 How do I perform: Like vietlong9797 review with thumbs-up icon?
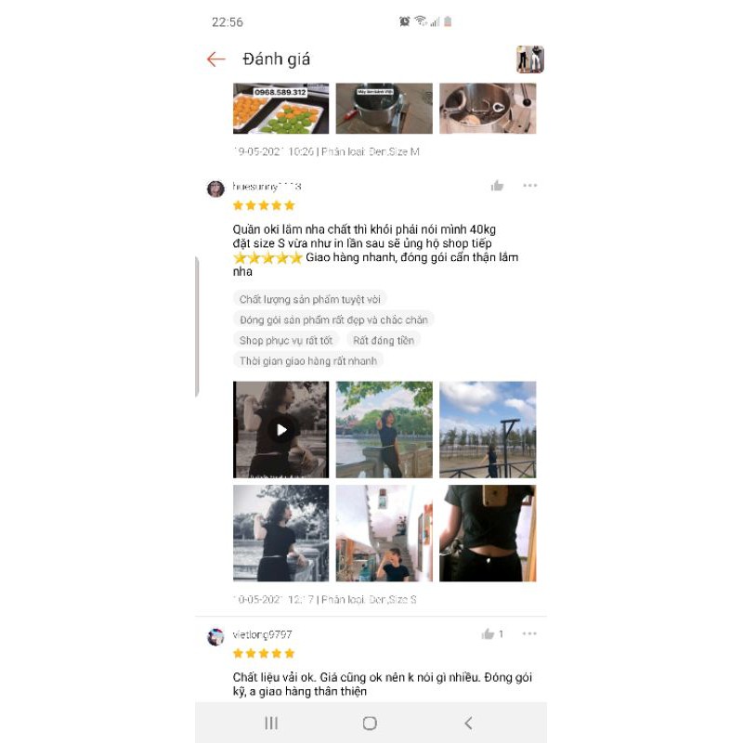488,634
